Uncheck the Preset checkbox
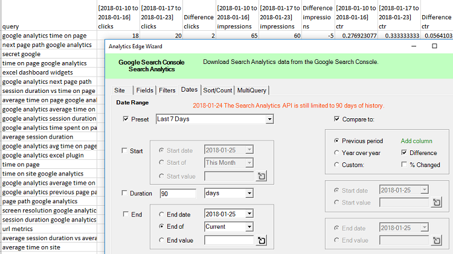The width and height of the screenshot is (453, 254). pos(126,119)
